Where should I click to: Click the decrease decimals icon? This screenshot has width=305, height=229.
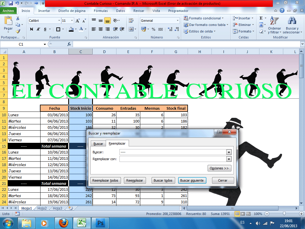point(177,29)
